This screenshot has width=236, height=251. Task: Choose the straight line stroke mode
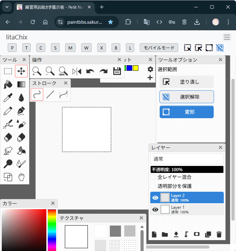point(50,94)
